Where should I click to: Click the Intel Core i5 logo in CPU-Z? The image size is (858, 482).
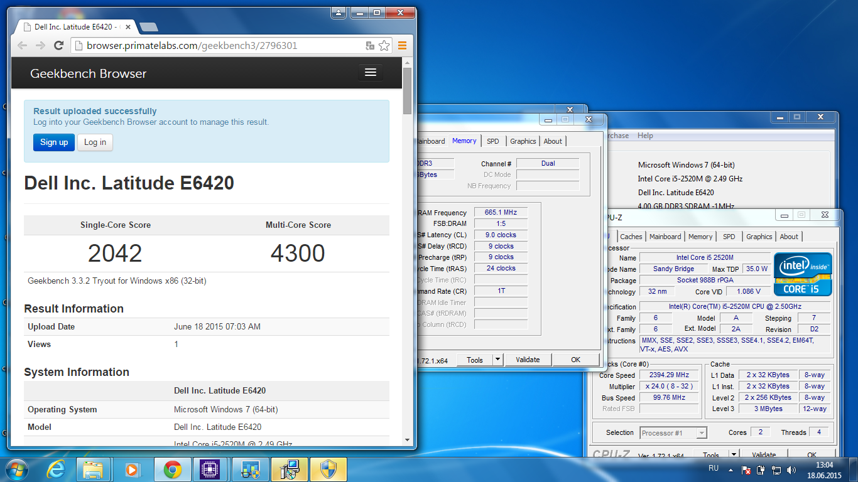pos(803,274)
